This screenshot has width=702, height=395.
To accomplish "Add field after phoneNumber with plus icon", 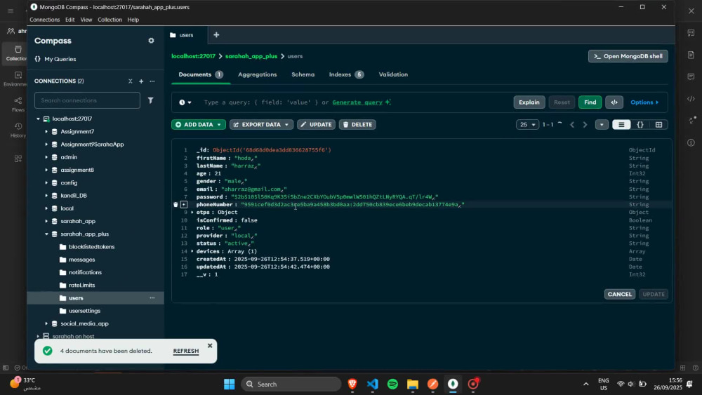I will coord(184,204).
